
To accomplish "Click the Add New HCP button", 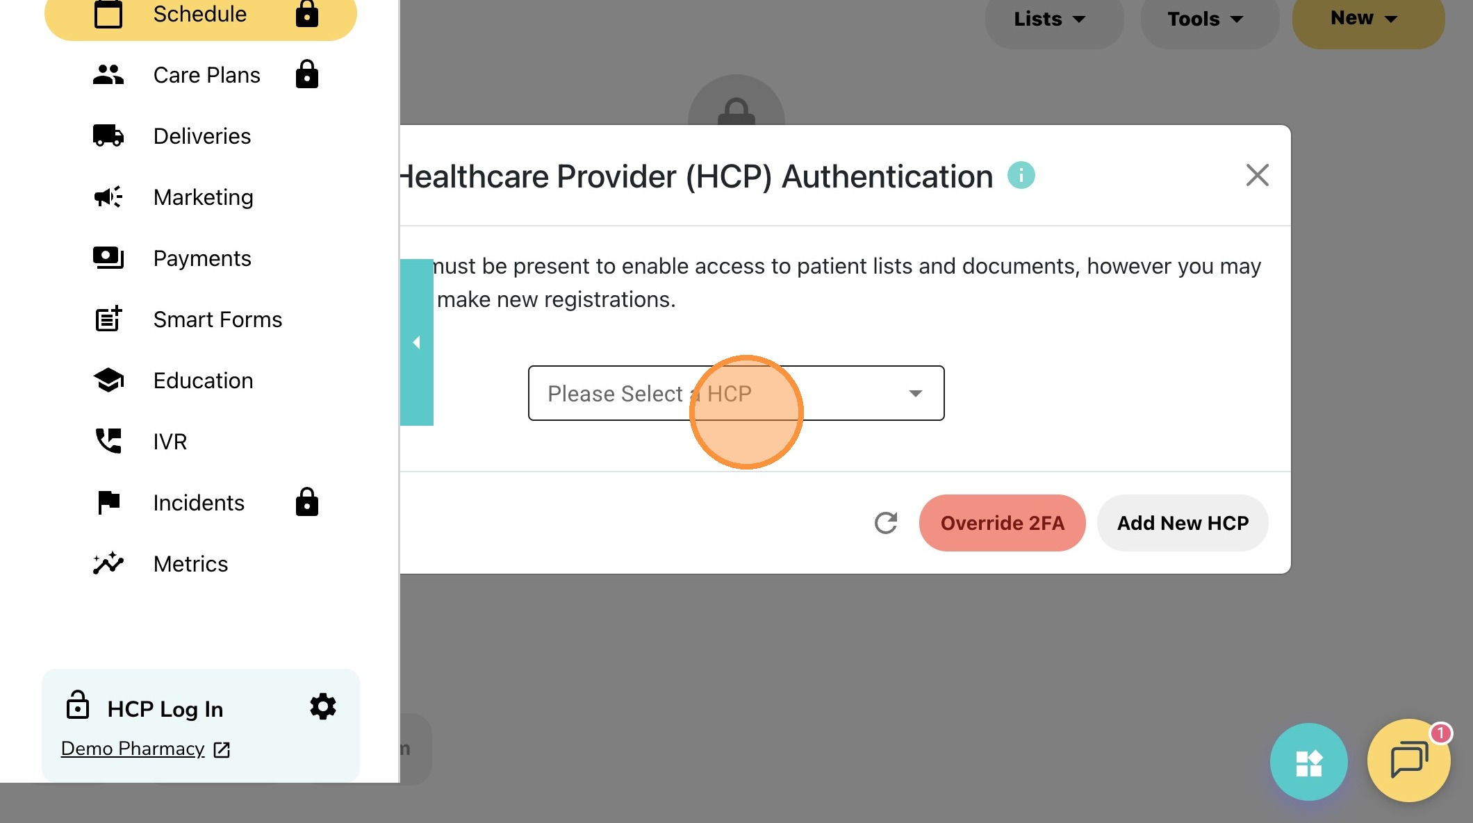I will 1183,523.
